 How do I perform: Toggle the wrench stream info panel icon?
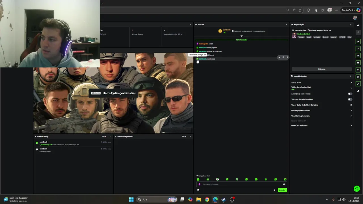(358, 84)
